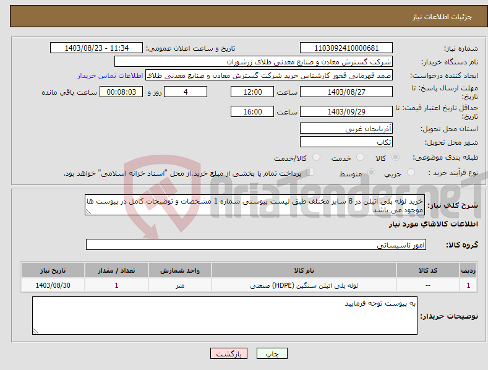Click the نام کالا column header
Viewport: 488px width, 370px height.
[x=304, y=270]
